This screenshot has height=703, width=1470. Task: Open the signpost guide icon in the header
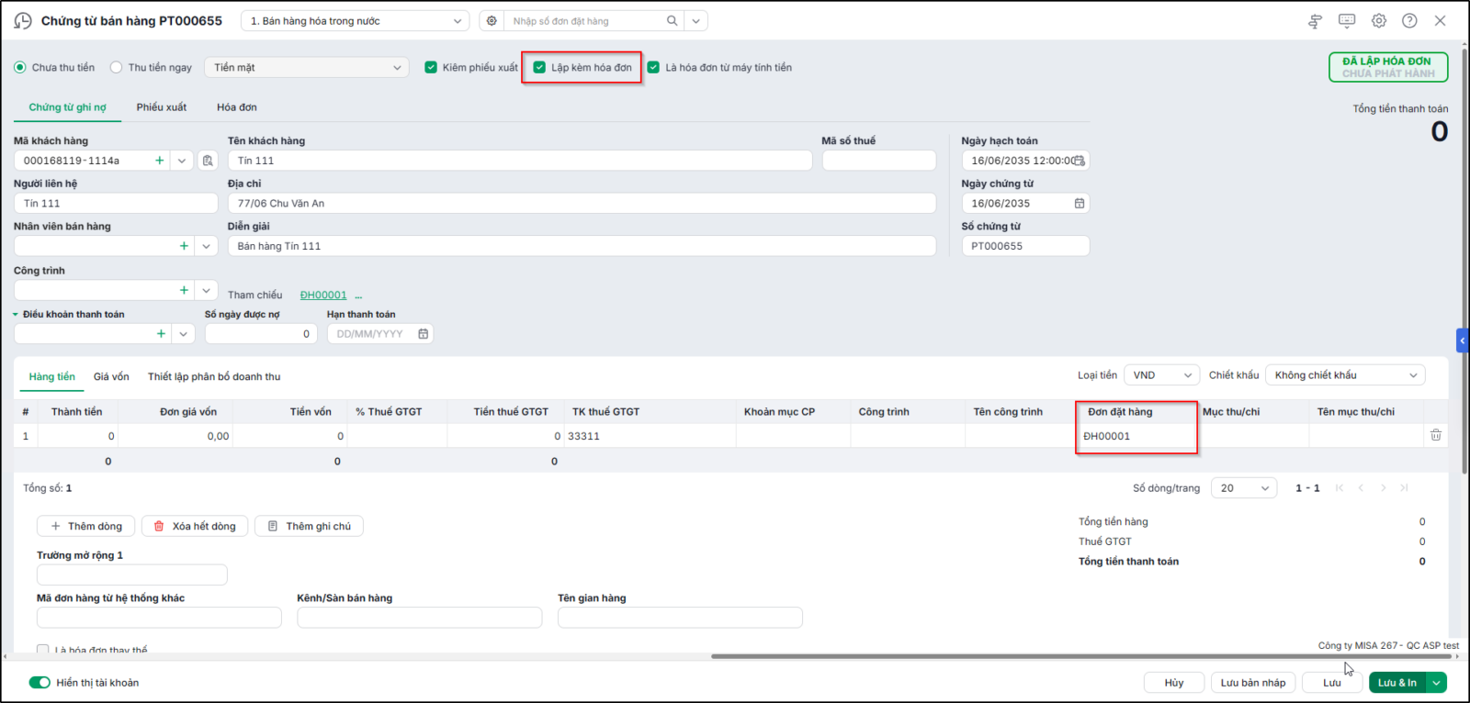click(1315, 21)
